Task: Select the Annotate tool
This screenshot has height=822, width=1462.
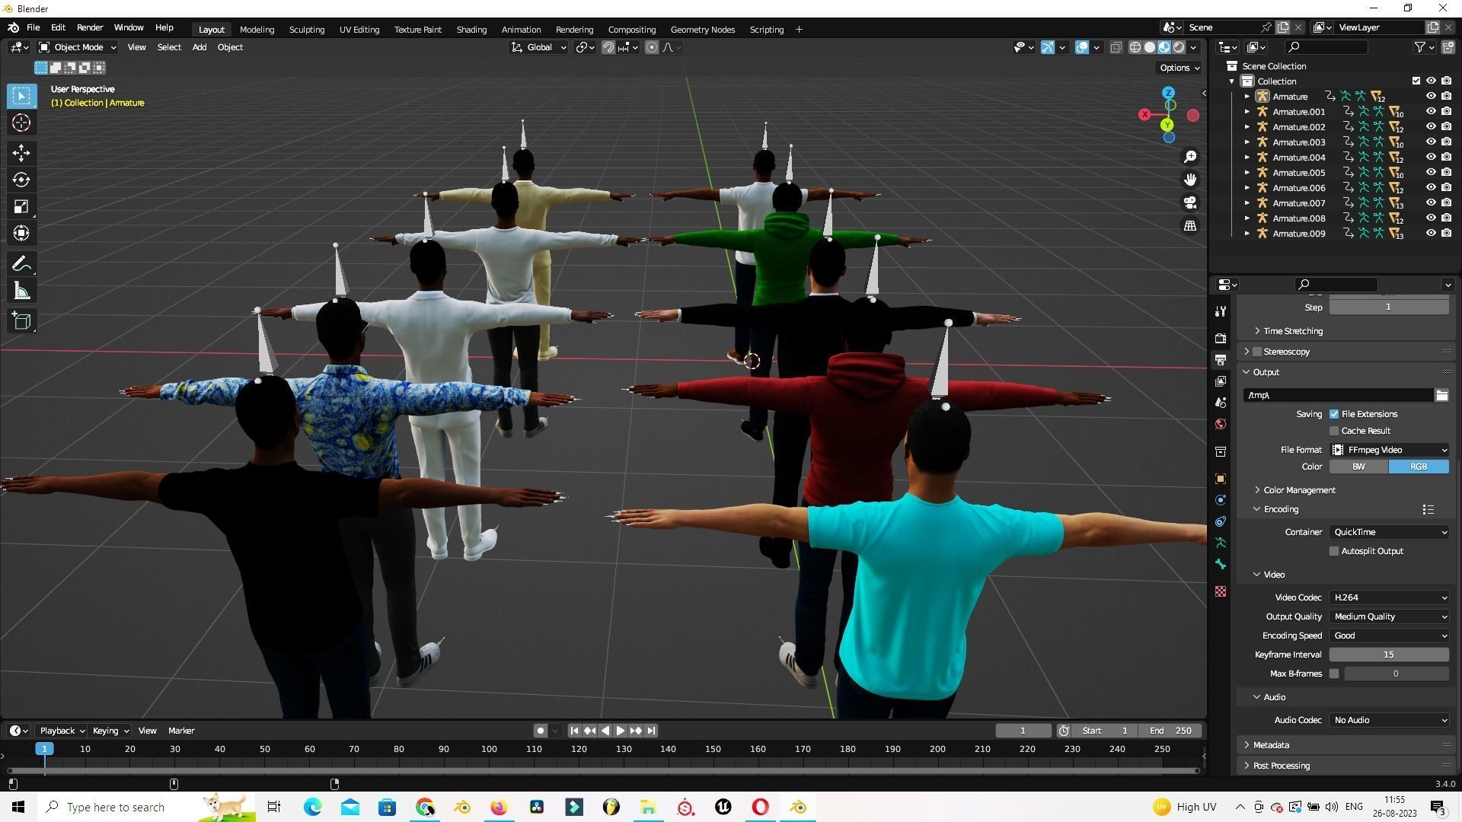Action: [21, 264]
